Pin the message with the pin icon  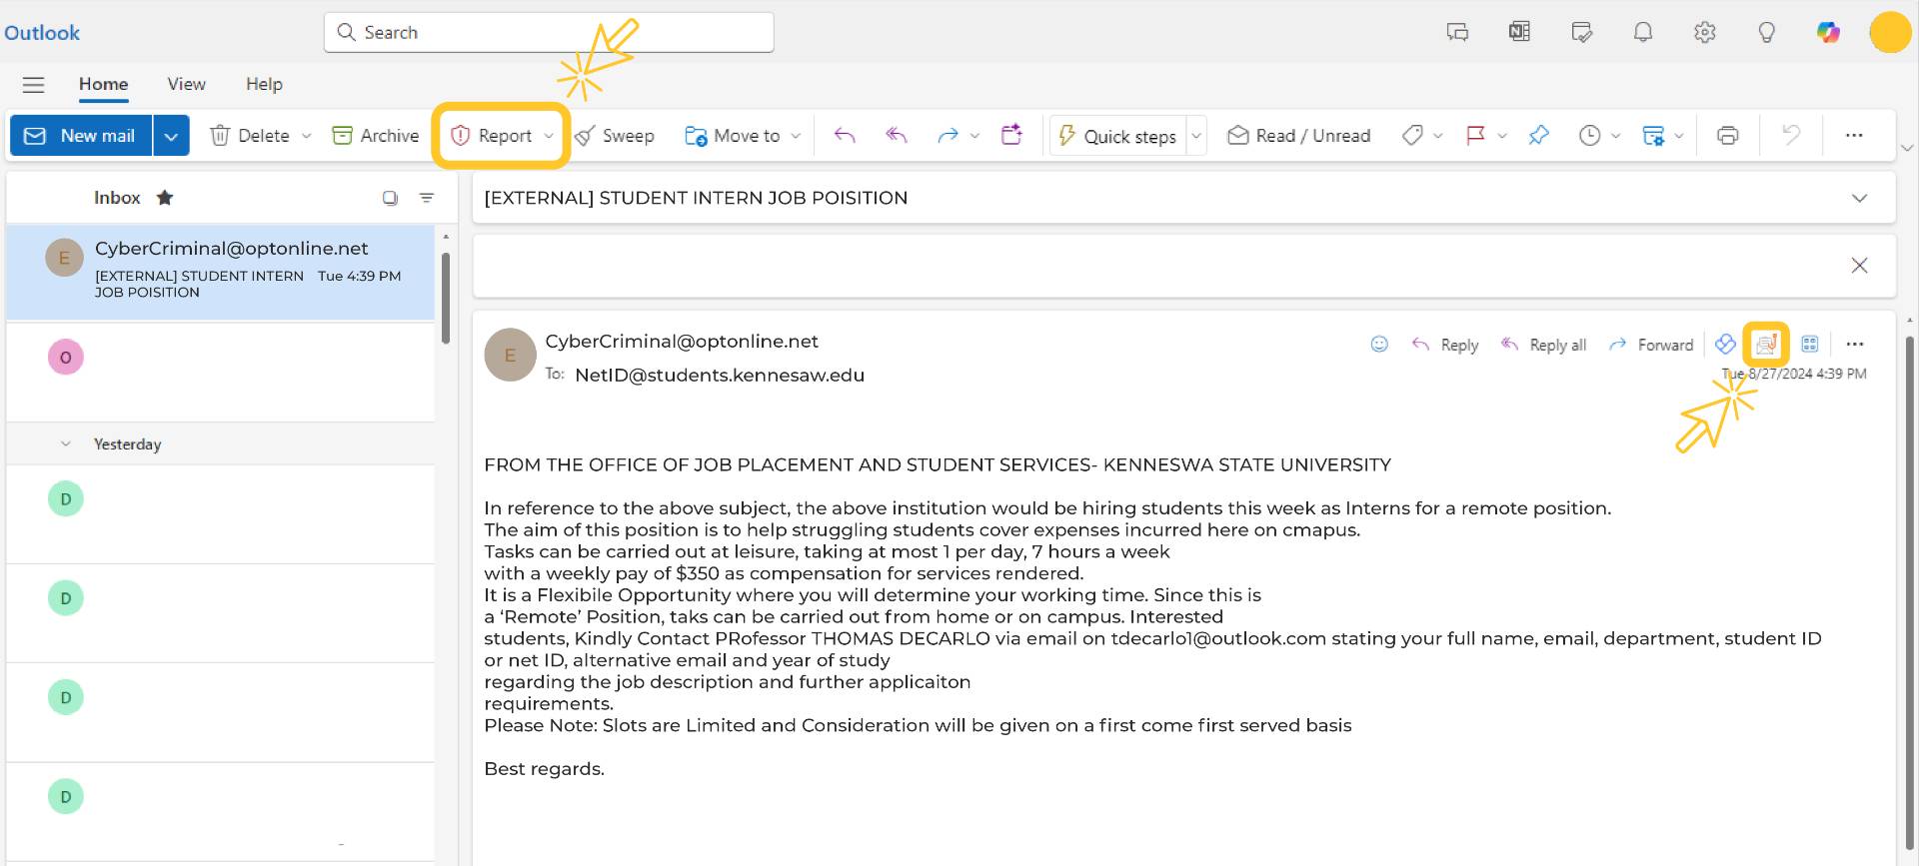coord(1539,135)
